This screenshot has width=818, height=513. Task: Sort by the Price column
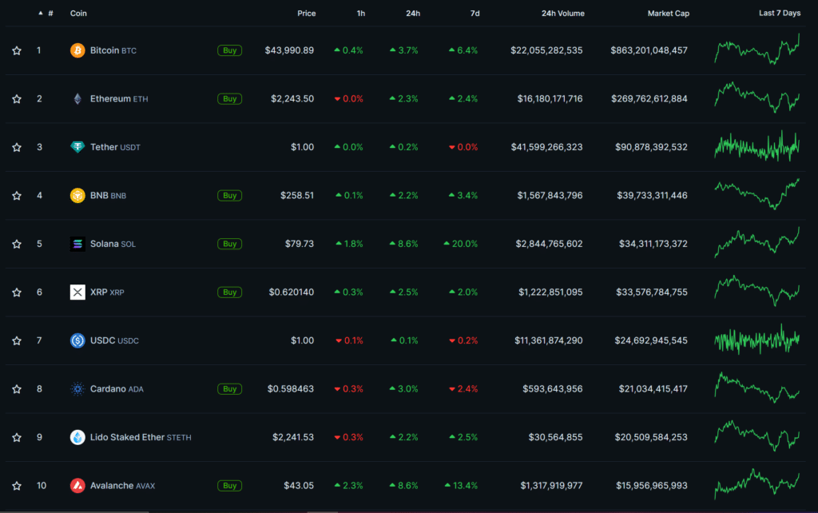pos(306,13)
